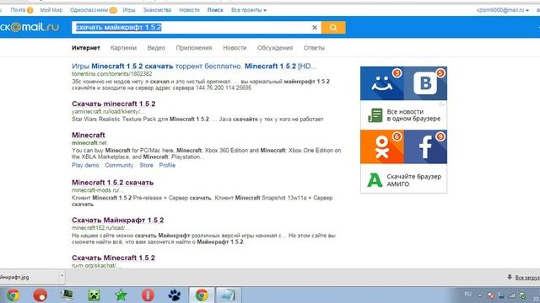This screenshot has height=303, width=540.
Task: Switch to the Видео tab
Action: (156, 48)
